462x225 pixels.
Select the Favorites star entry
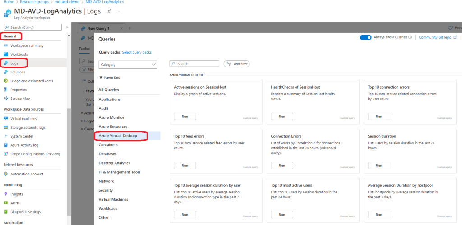click(109, 77)
